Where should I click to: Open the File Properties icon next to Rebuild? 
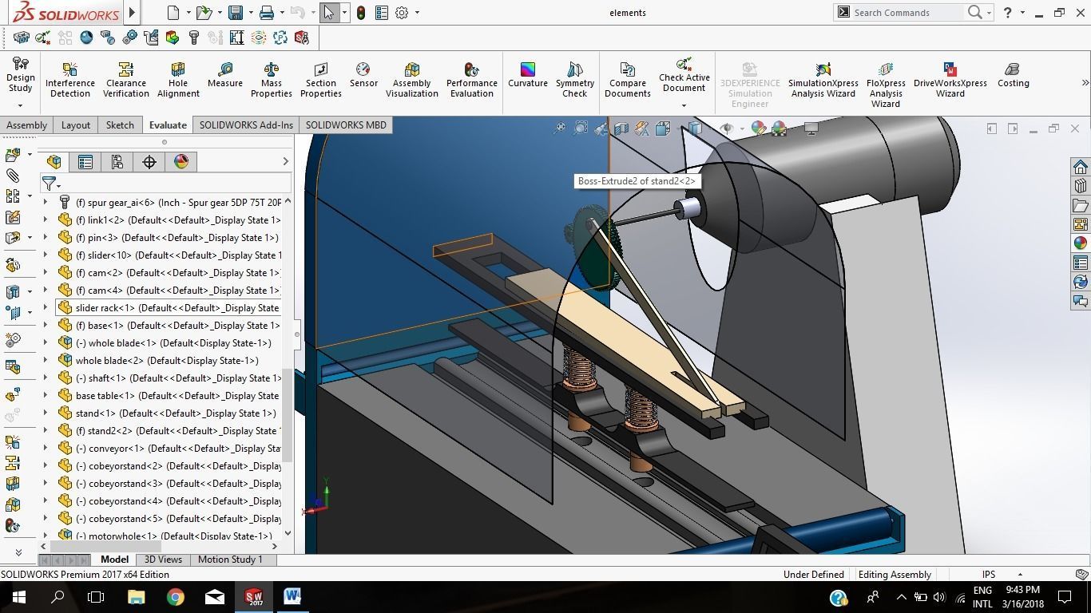pyautogui.click(x=382, y=13)
